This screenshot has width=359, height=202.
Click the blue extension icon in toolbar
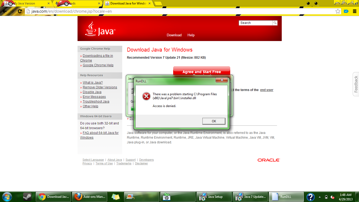click(346, 11)
